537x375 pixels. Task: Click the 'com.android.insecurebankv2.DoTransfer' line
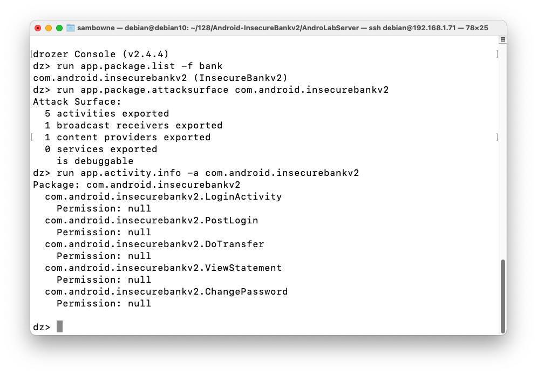(x=154, y=244)
